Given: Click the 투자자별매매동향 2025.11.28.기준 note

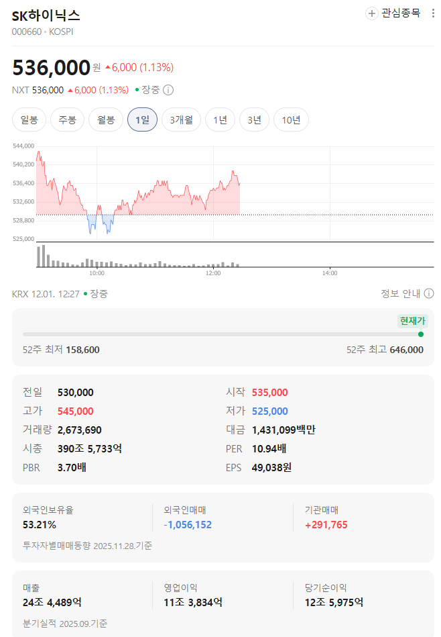Looking at the screenshot, I should tap(87, 546).
